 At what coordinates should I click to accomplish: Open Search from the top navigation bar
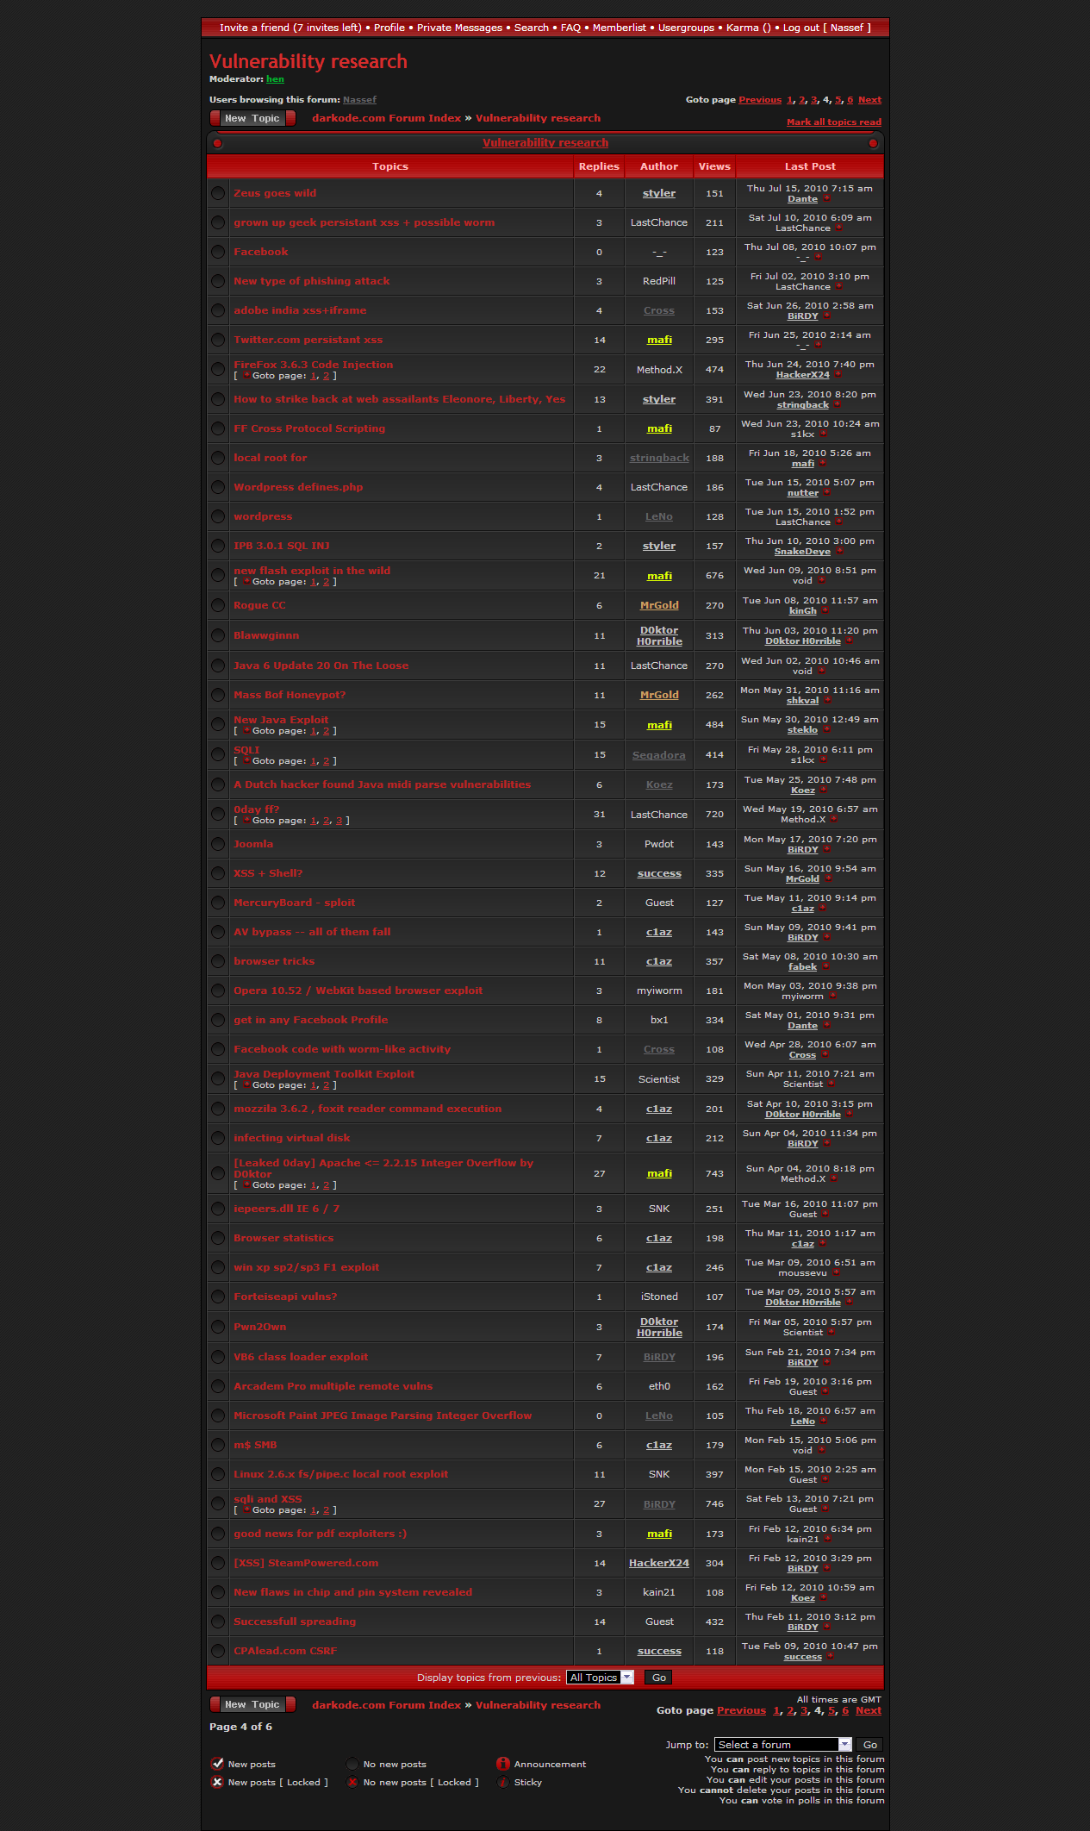pyautogui.click(x=531, y=28)
